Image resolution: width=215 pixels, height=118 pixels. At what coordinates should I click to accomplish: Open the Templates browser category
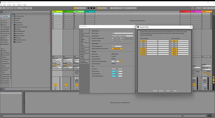click(6, 44)
